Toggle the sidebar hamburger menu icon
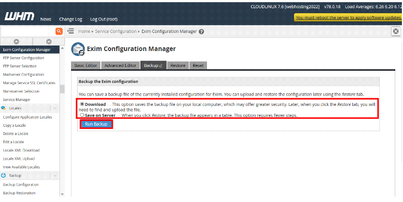403x202 pixels. (70, 31)
